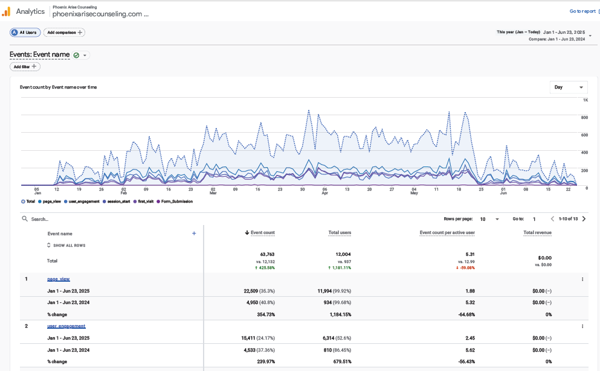Click the 239.97% user_engagement change
Viewport: 600px width, 371px height.
(266, 362)
